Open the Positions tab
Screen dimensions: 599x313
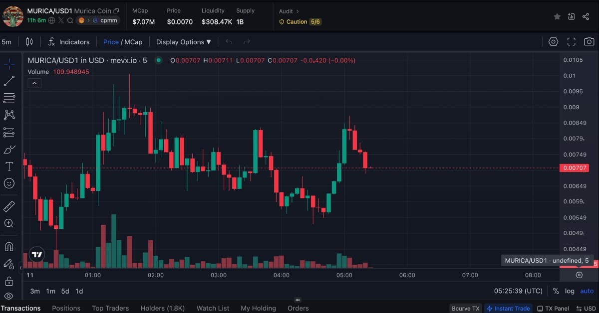pos(66,308)
